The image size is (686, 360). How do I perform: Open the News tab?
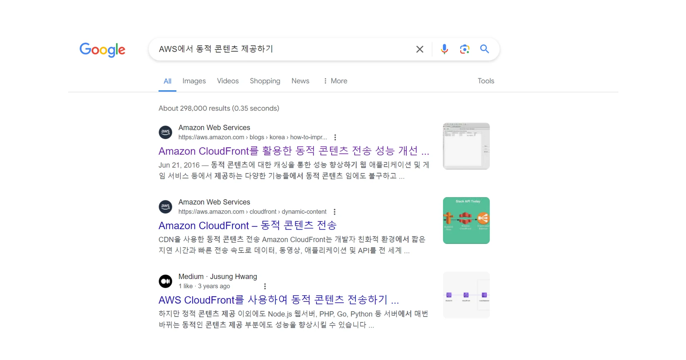tap(300, 81)
